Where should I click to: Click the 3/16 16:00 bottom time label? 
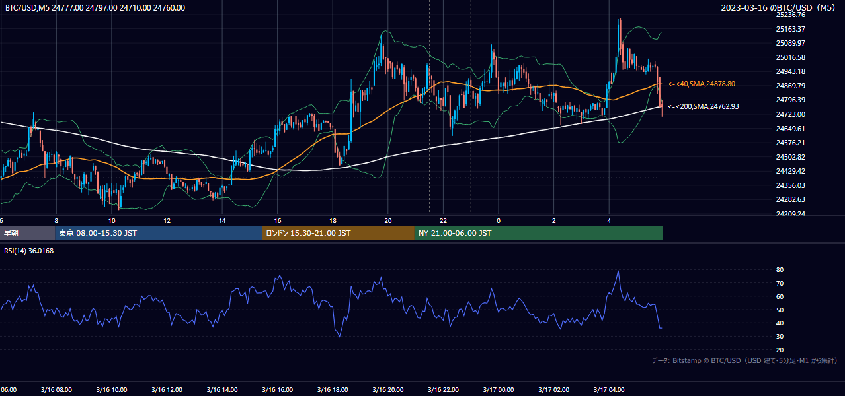276,390
